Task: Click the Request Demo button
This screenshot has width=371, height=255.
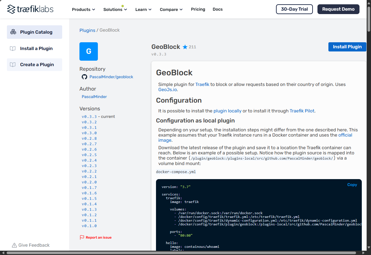Action: 338,9
